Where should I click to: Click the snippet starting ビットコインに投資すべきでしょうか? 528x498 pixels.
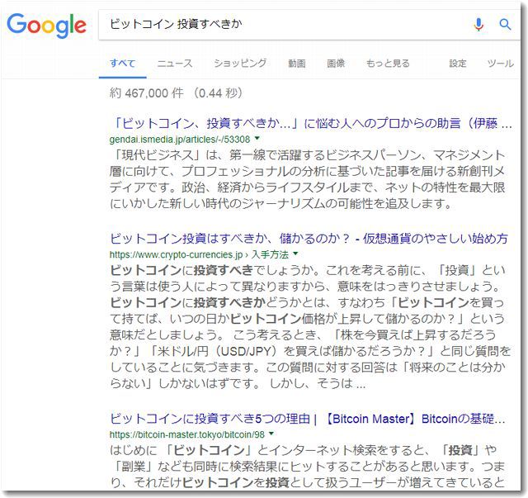pos(310,327)
